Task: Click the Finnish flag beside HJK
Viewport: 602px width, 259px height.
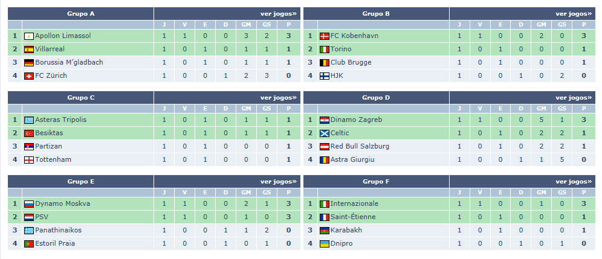Action: point(324,76)
